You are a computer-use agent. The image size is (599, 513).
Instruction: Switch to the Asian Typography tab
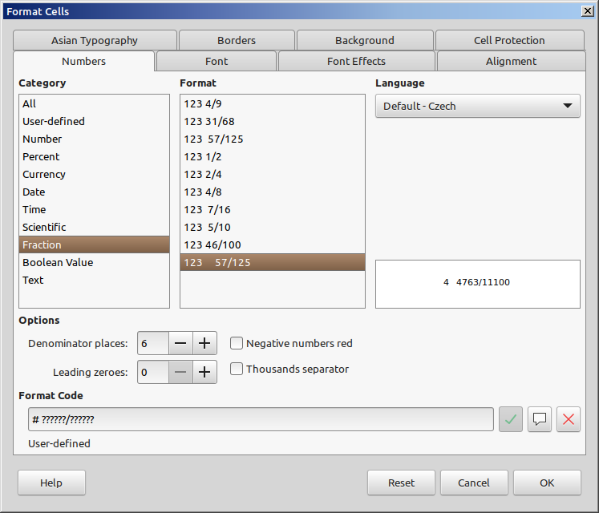coord(95,40)
